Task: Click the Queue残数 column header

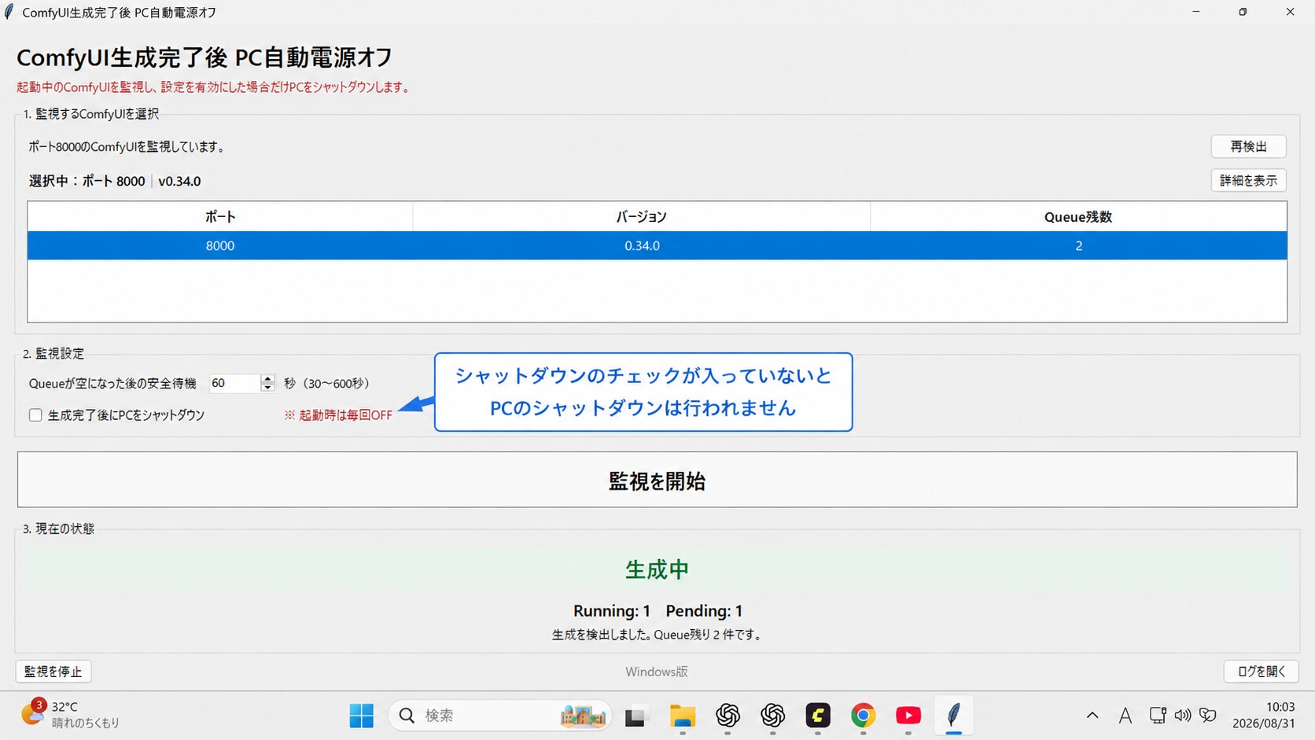Action: click(x=1078, y=217)
